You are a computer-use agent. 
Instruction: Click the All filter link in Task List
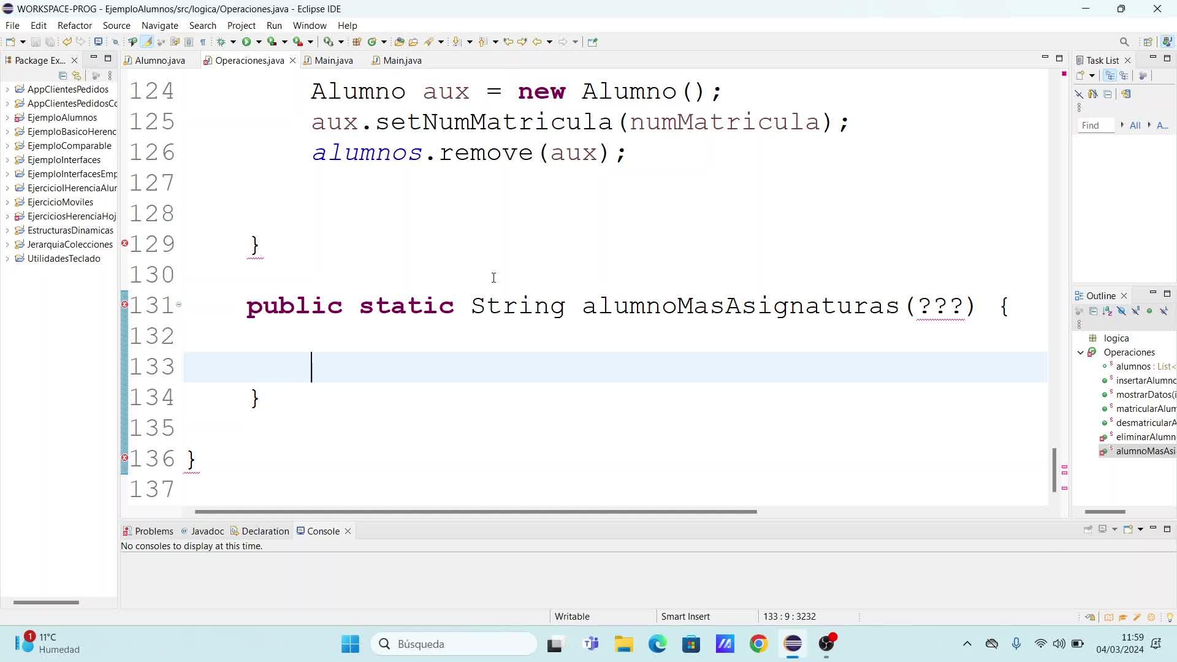(x=1135, y=125)
